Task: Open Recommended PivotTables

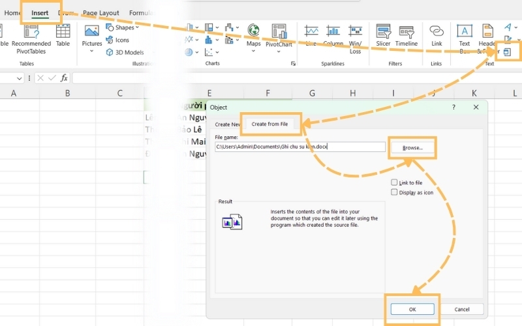Action: coord(31,39)
